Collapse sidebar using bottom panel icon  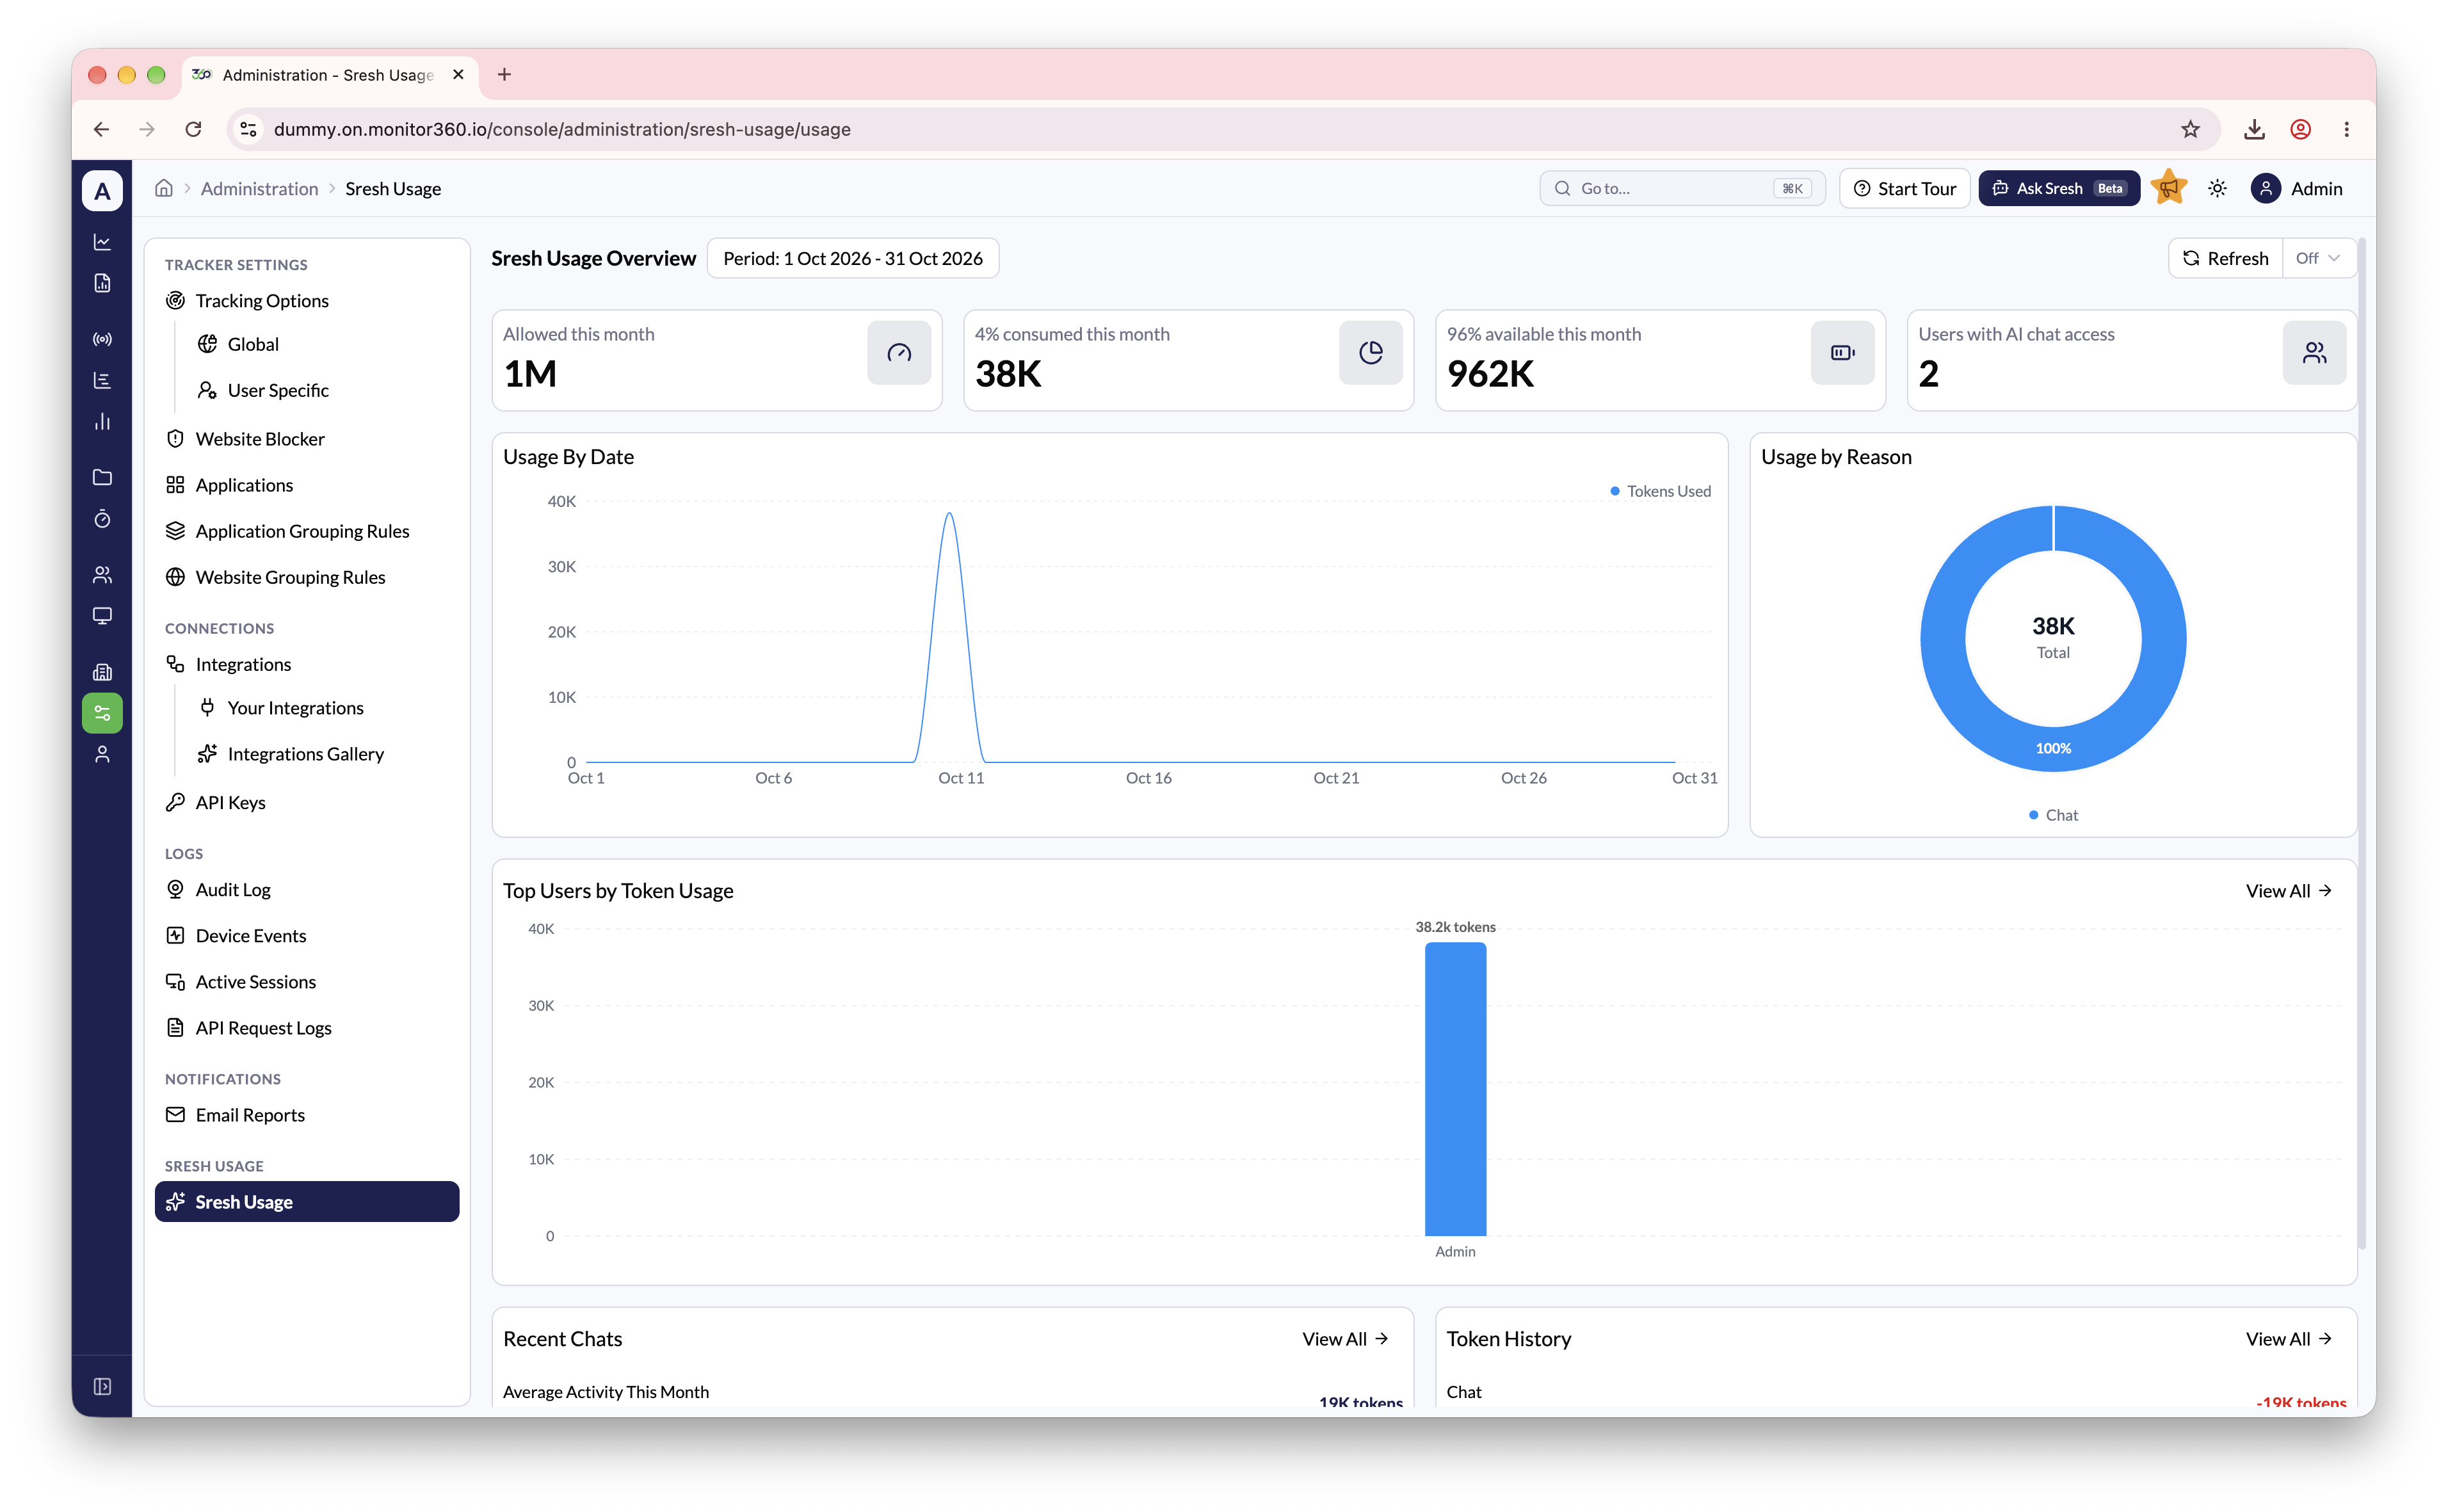(102, 1386)
